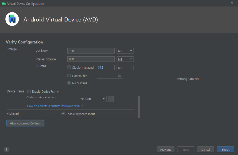Click the Previous button
The height and width of the screenshot is (155, 238).
point(166,149)
